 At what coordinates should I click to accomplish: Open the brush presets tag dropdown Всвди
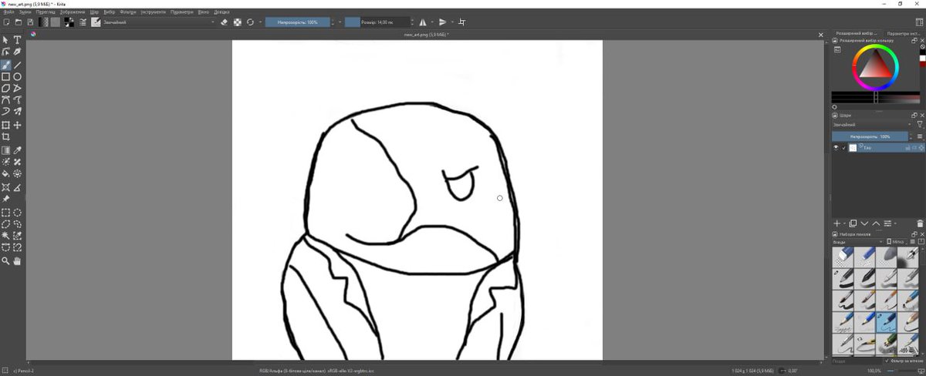tap(858, 241)
